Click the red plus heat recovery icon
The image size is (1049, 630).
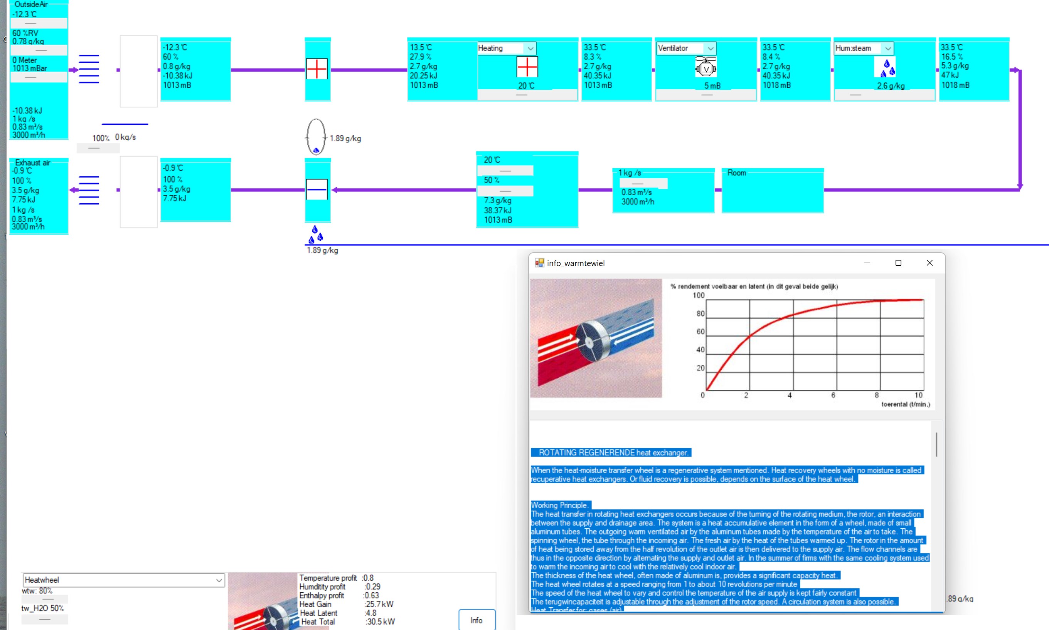[x=317, y=69]
